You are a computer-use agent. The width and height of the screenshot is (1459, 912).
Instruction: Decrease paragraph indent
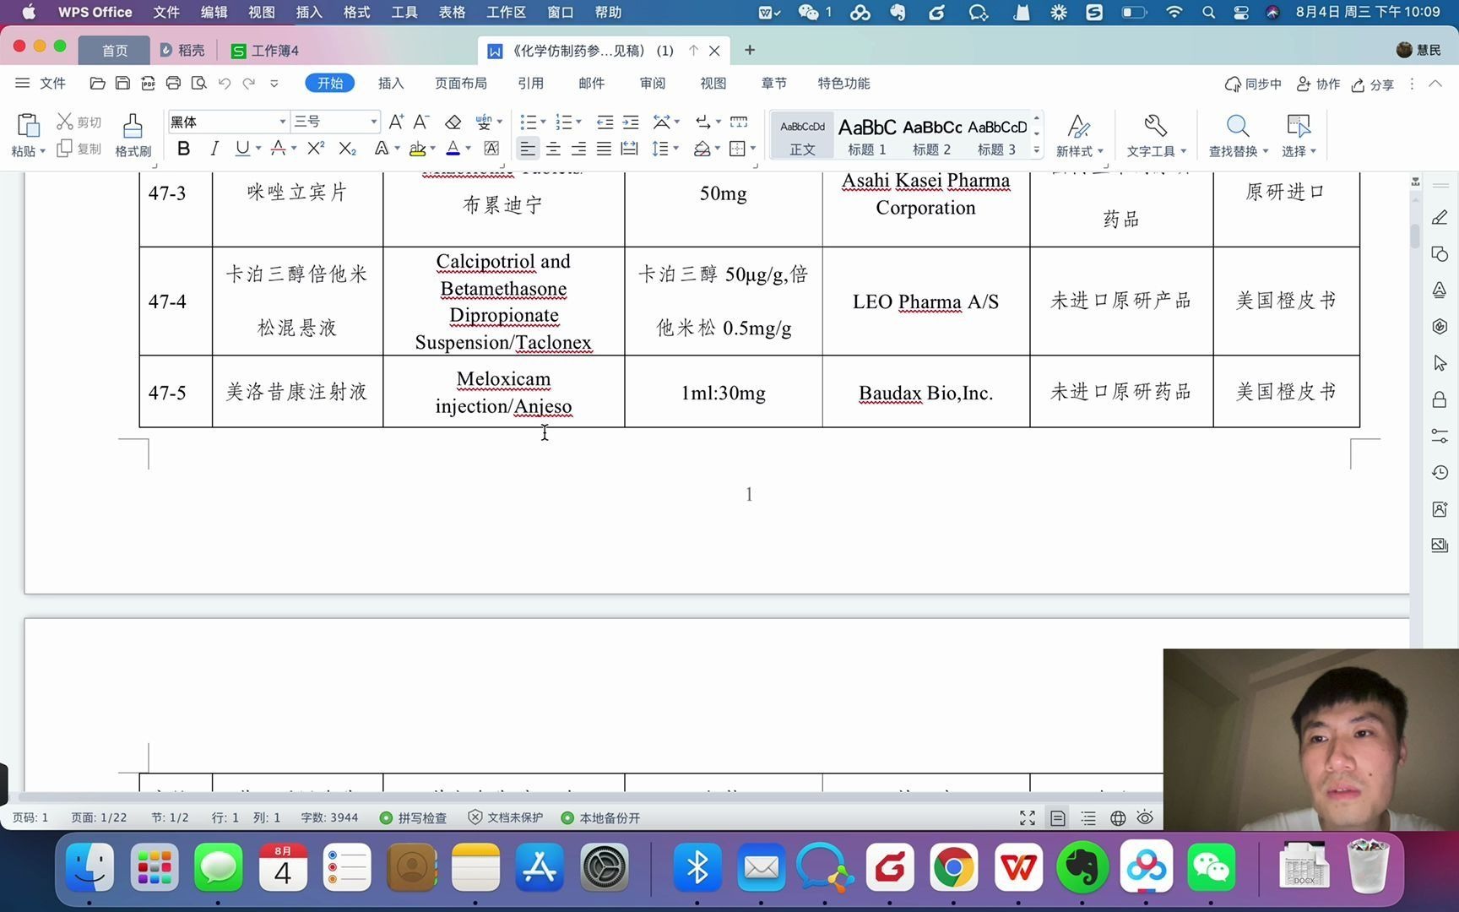[605, 122]
